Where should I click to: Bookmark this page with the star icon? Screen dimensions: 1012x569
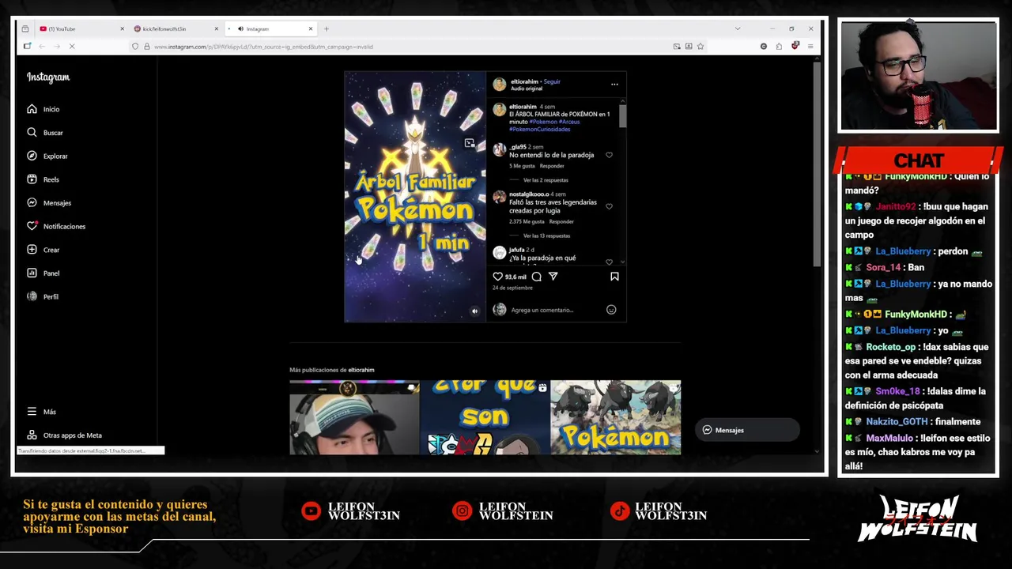[x=700, y=47]
